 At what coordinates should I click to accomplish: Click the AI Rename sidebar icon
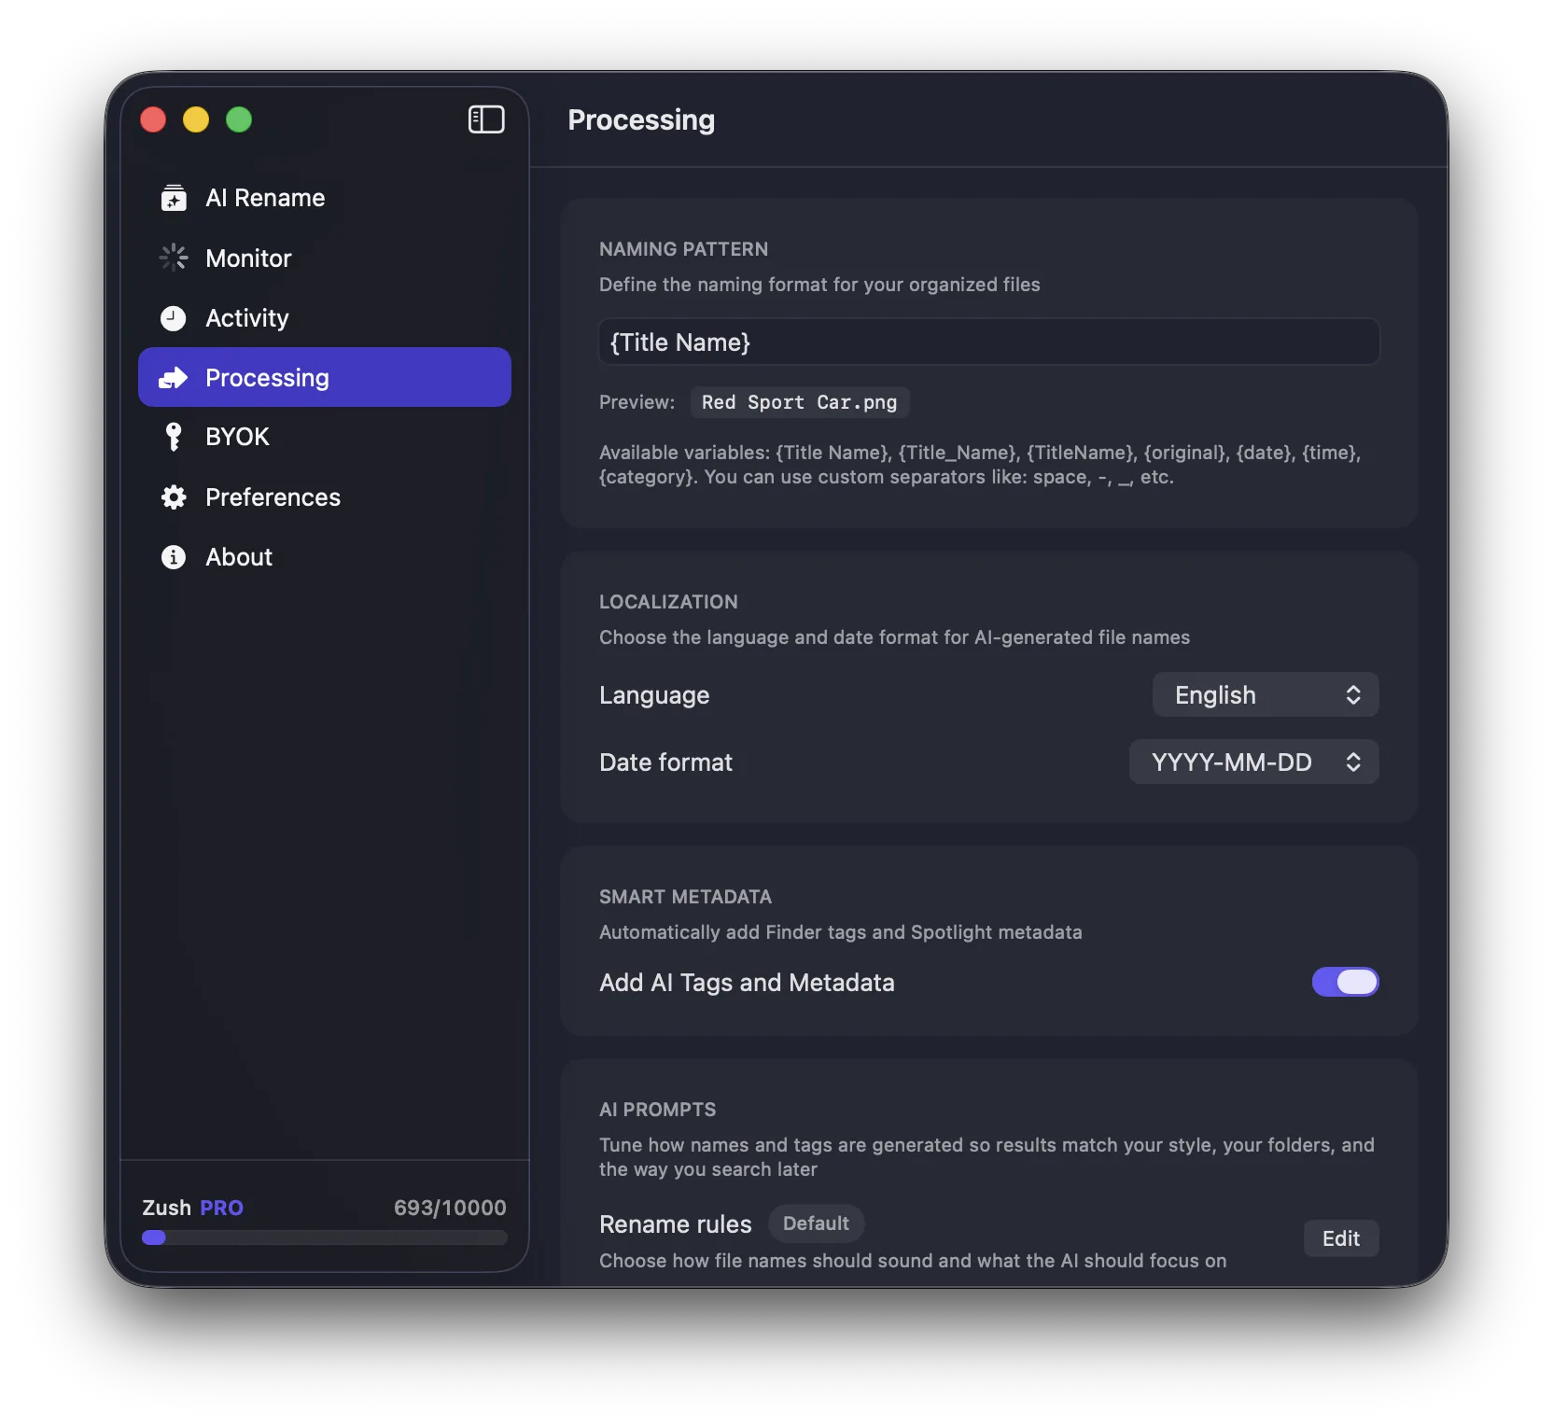pos(174,198)
